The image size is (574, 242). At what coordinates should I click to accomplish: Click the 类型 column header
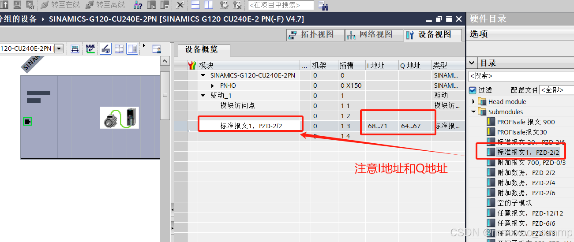(x=448, y=65)
